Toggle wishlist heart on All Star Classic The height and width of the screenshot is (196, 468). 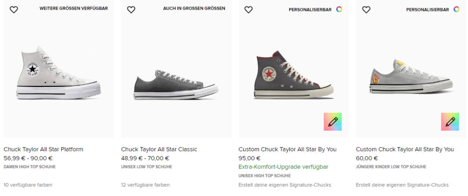click(x=131, y=10)
